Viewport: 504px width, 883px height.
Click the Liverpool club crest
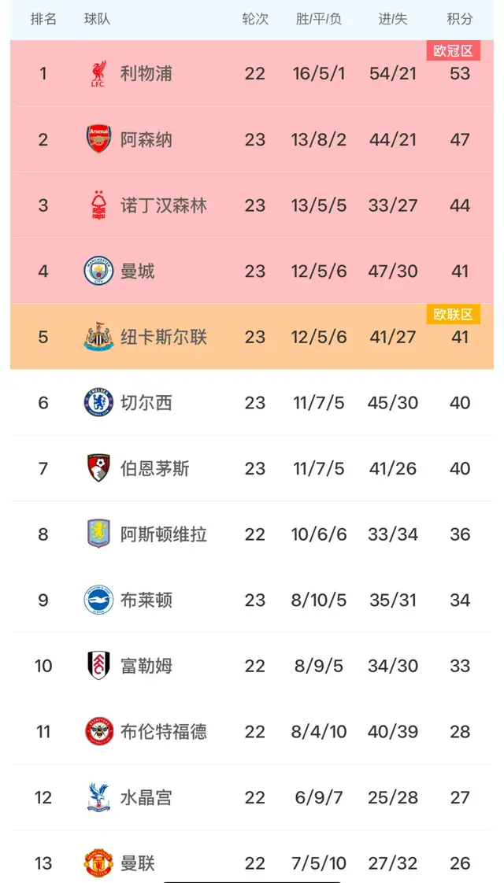tap(98, 74)
